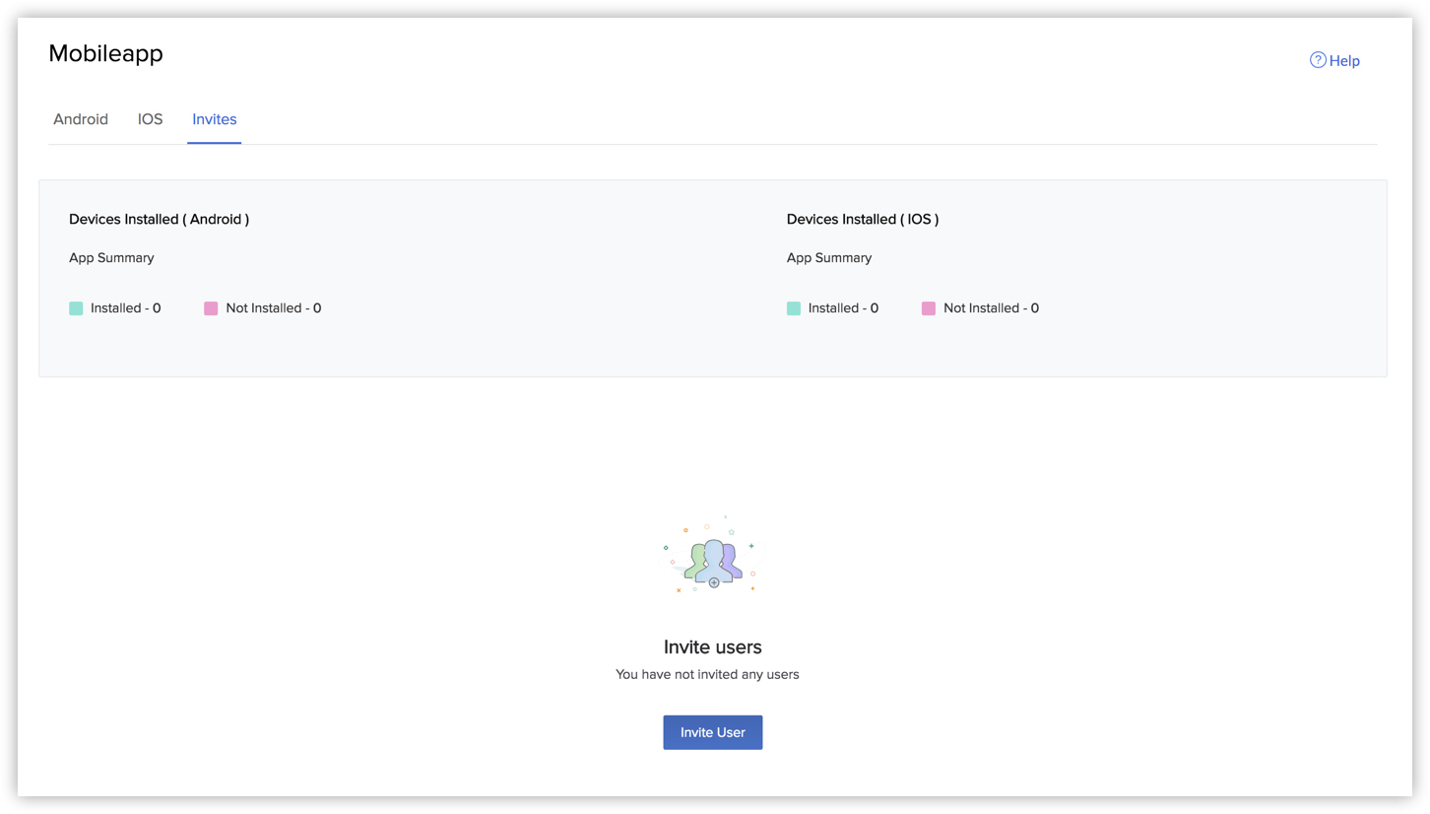Image resolution: width=1430 pixels, height=814 pixels.
Task: Click "You have not invited any users" message
Action: click(707, 675)
